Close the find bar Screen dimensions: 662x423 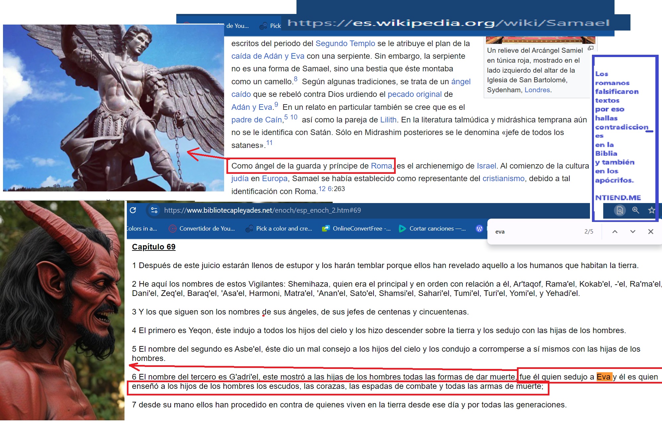coord(651,232)
